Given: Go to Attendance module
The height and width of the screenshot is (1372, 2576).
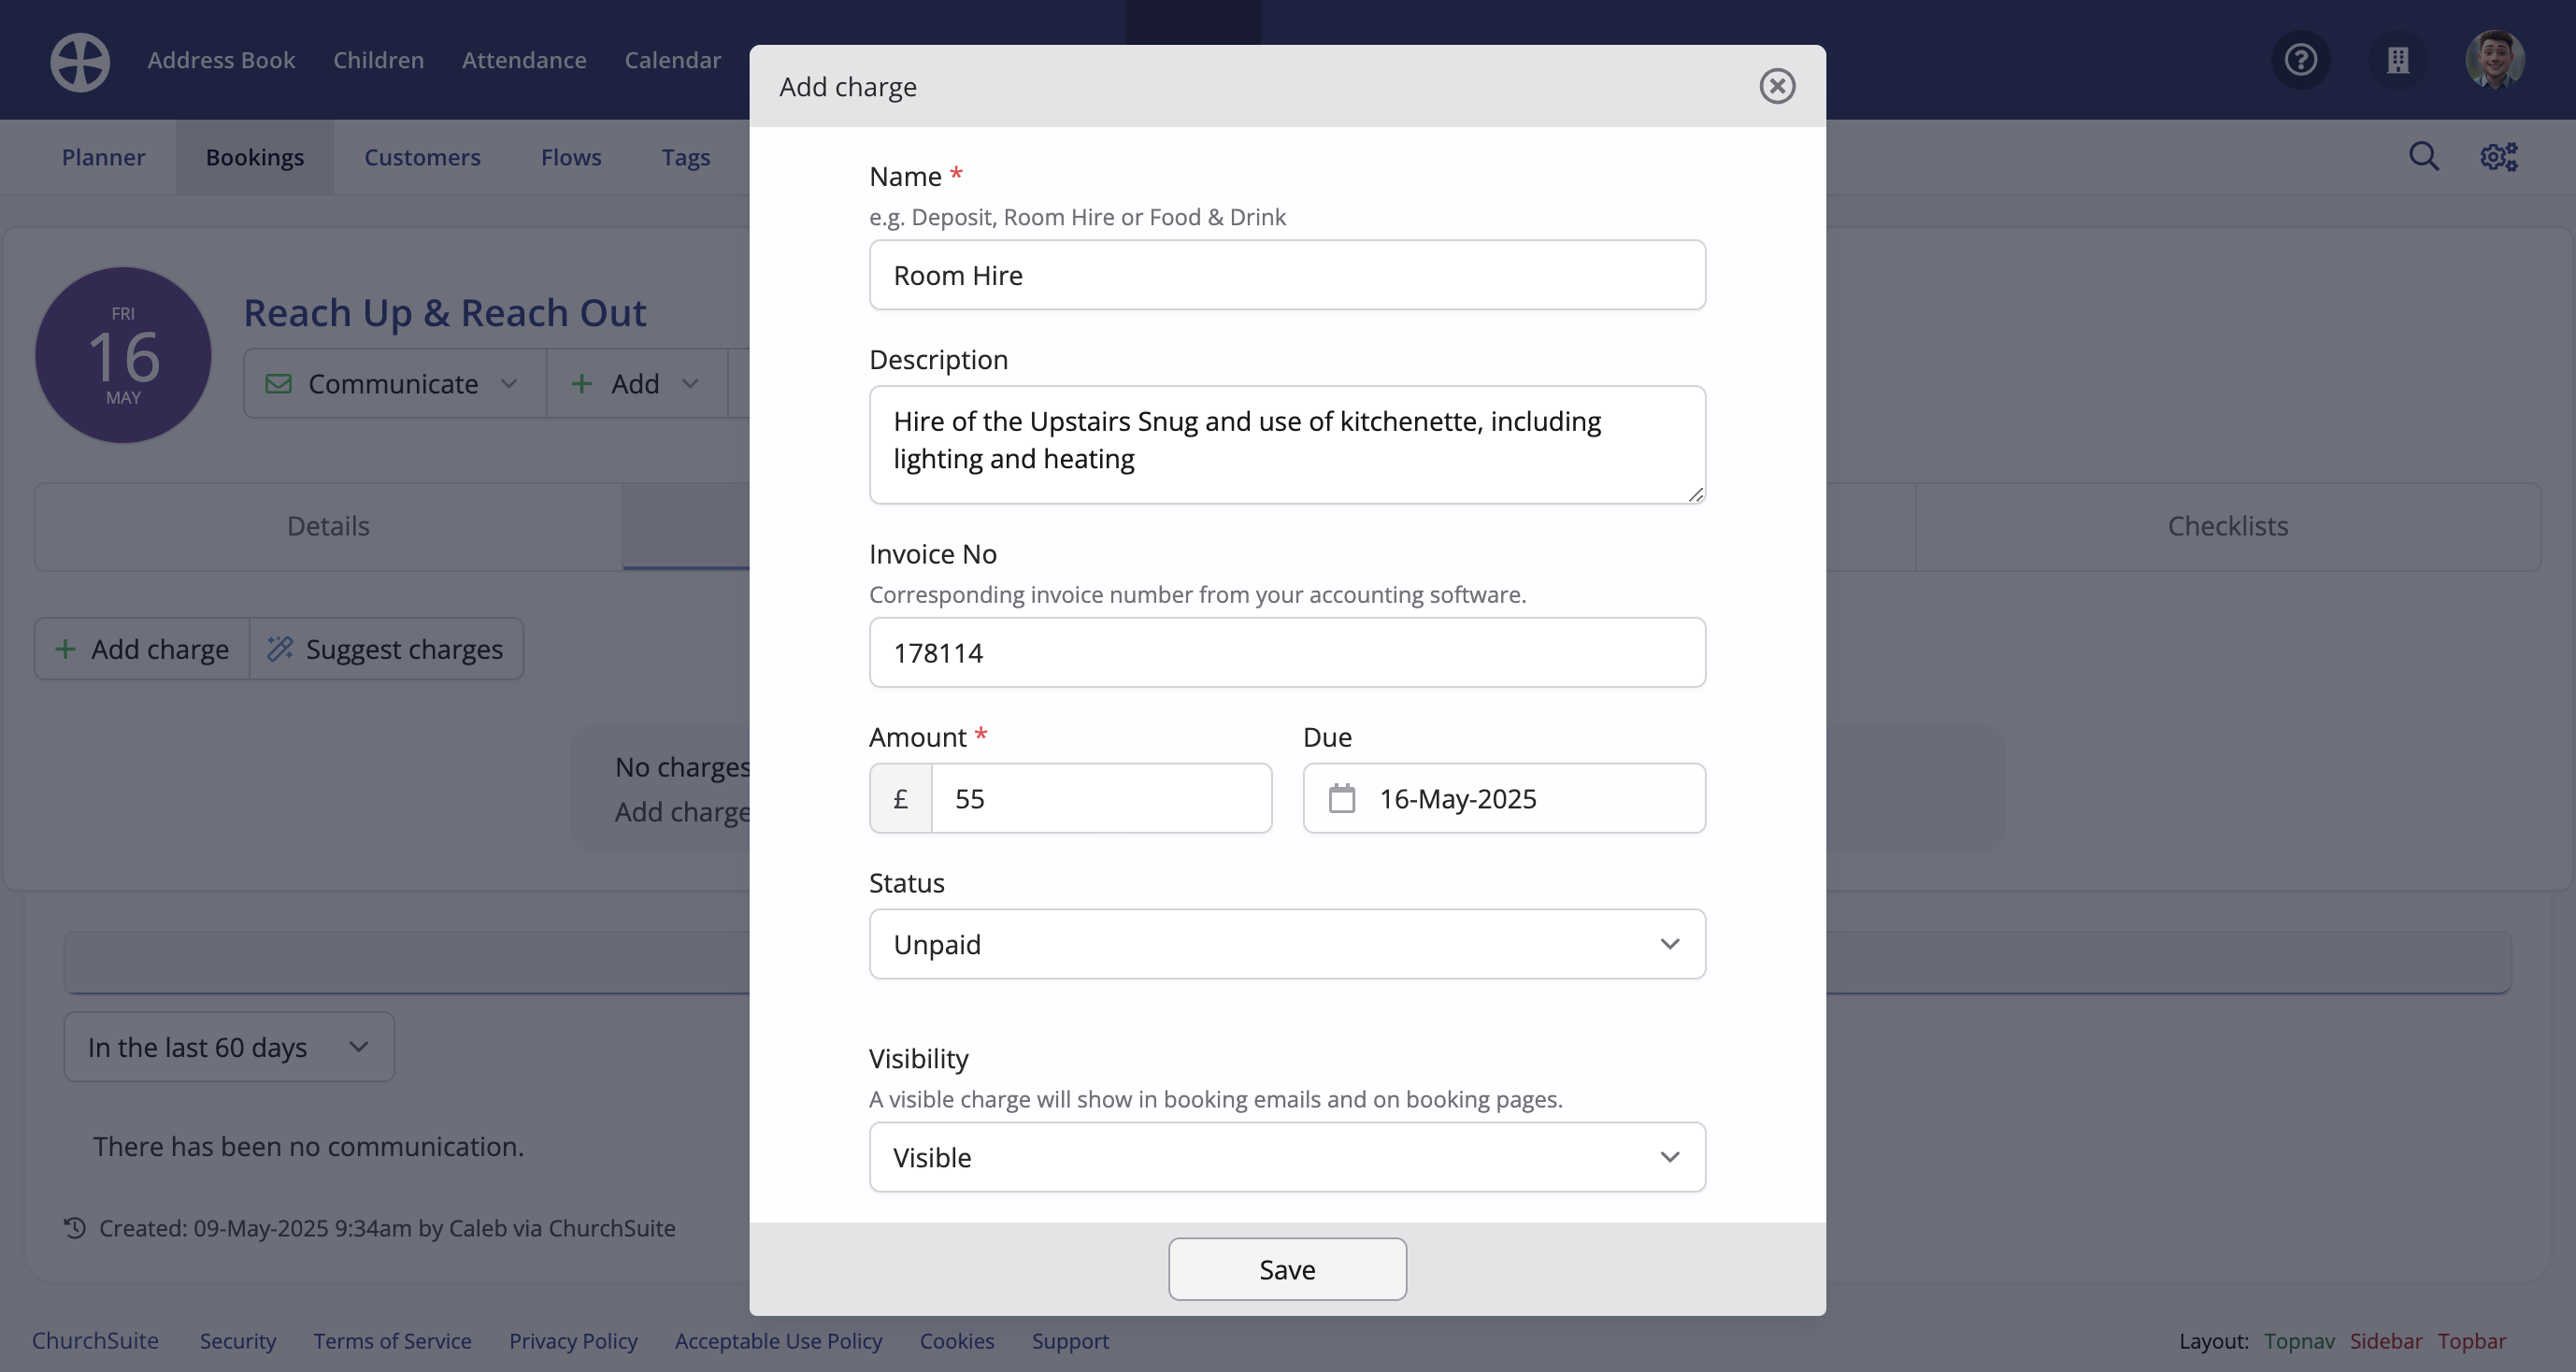Looking at the screenshot, I should pos(524,60).
